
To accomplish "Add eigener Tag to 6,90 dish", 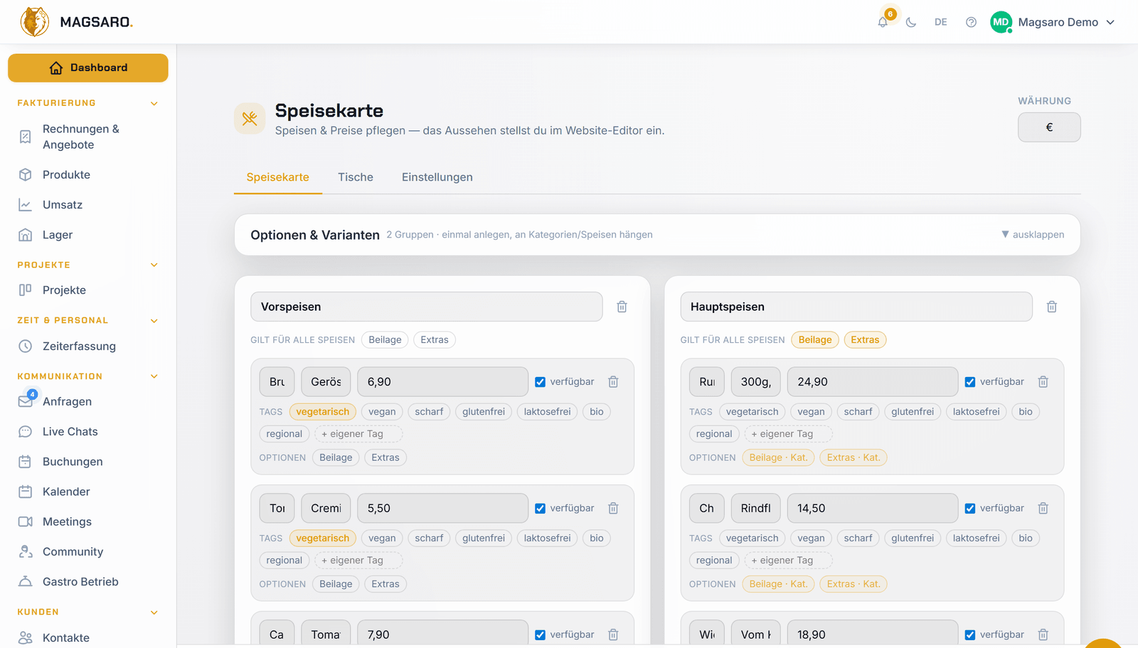I will pos(358,434).
